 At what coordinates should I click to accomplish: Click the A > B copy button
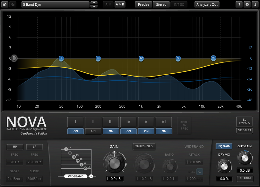(x=120, y=4)
